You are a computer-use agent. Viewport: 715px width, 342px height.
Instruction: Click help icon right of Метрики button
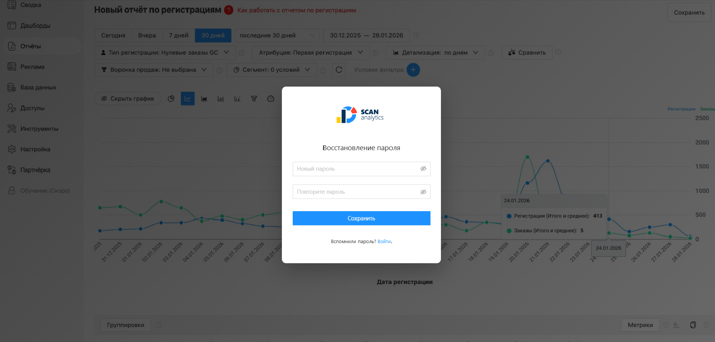tap(666, 325)
